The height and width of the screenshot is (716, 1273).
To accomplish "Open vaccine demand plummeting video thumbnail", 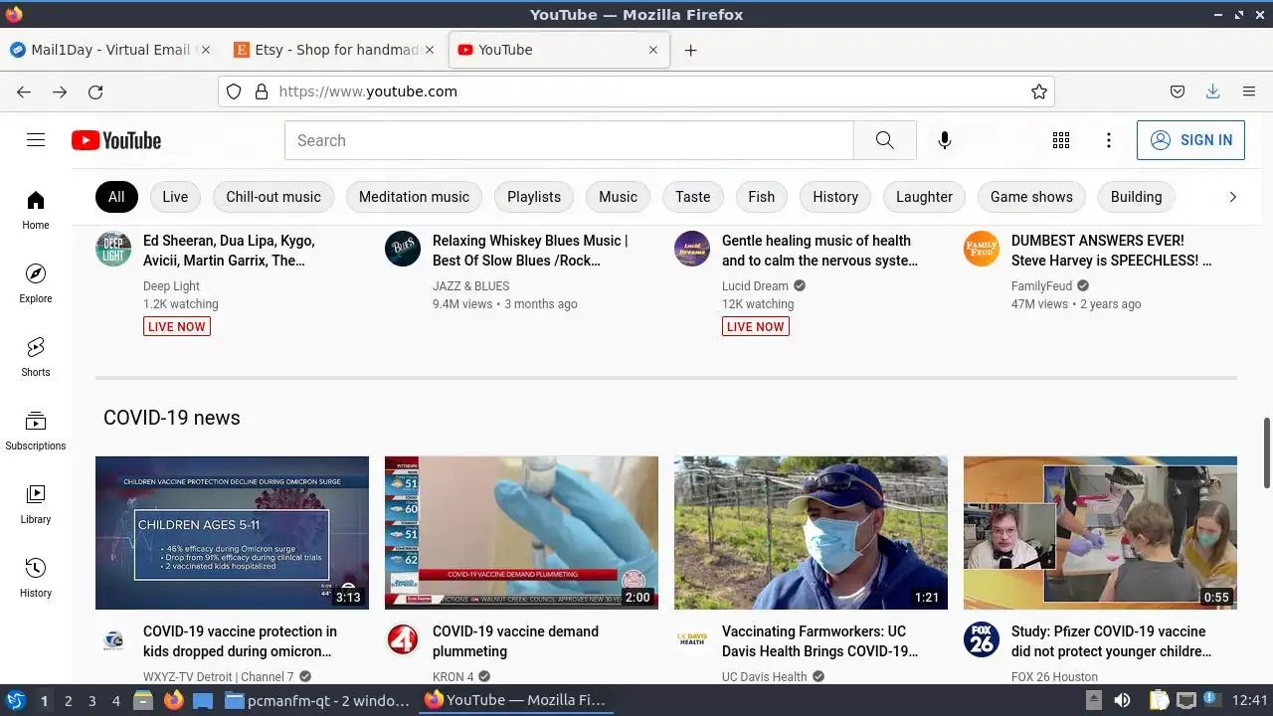I will (x=521, y=533).
